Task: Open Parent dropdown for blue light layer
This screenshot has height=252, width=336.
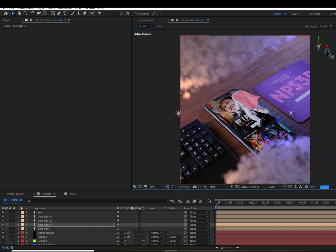Action: tap(199, 229)
